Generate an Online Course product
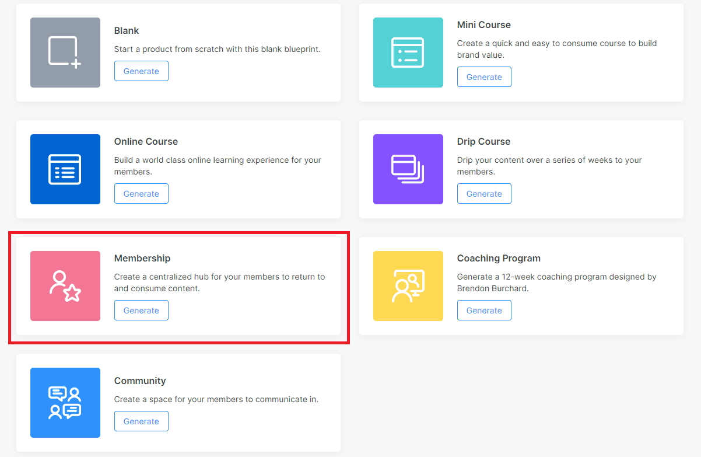Image resolution: width=701 pixels, height=457 pixels. pyautogui.click(x=141, y=194)
